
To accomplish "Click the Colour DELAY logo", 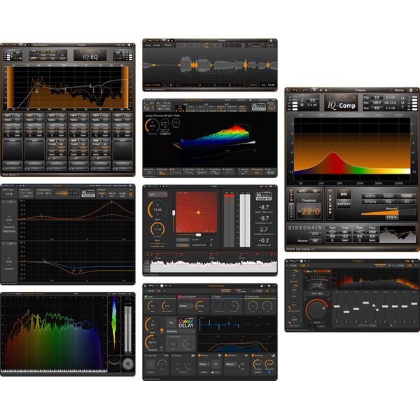I will point(186,323).
